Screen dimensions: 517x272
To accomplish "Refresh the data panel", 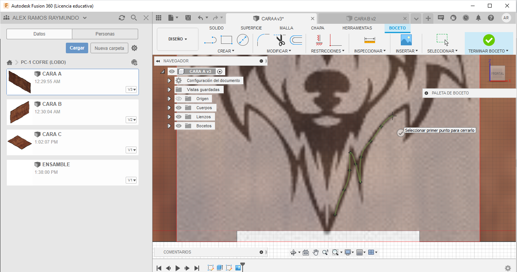I will 121,18.
